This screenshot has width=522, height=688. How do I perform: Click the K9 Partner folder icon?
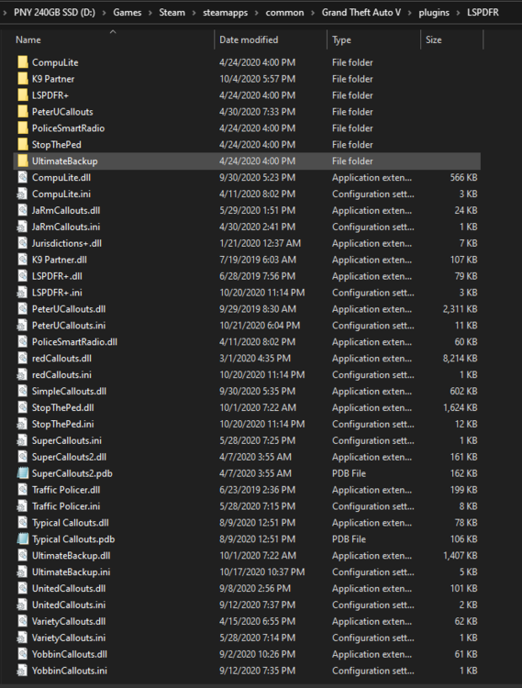(x=23, y=79)
